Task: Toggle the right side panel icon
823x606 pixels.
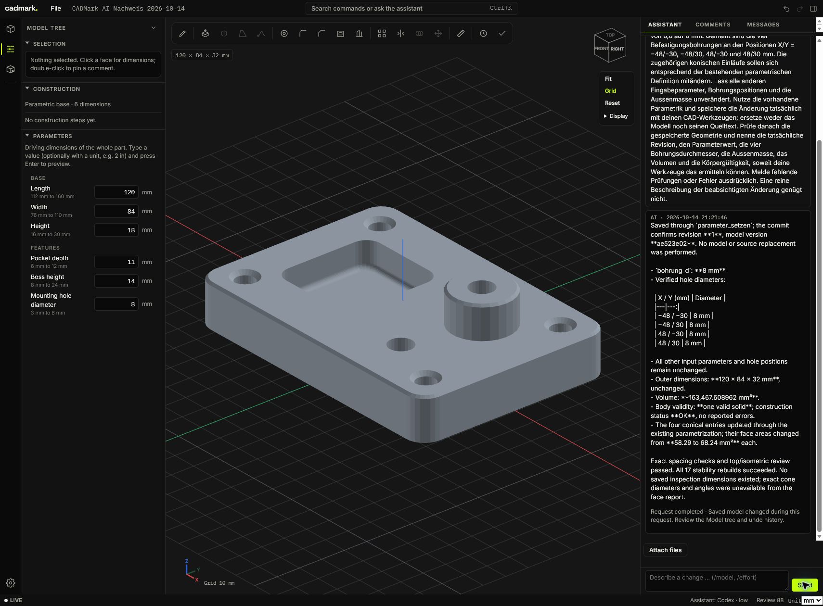Action: pyautogui.click(x=813, y=9)
